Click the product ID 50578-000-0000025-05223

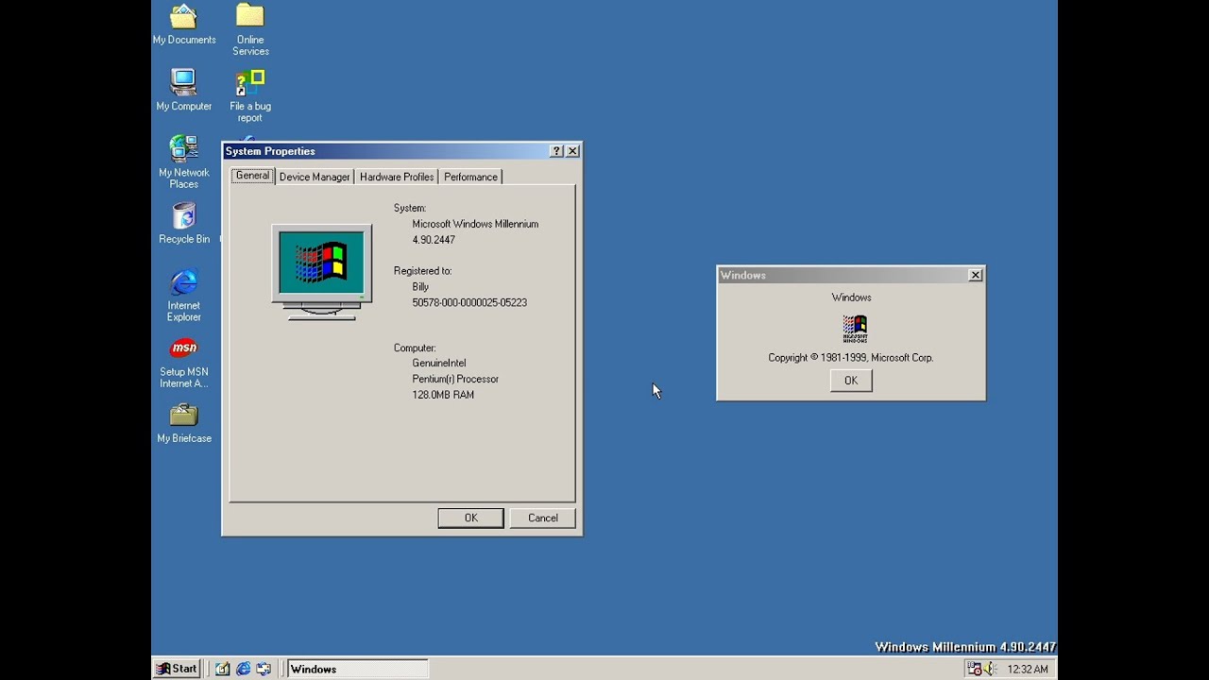tap(469, 302)
